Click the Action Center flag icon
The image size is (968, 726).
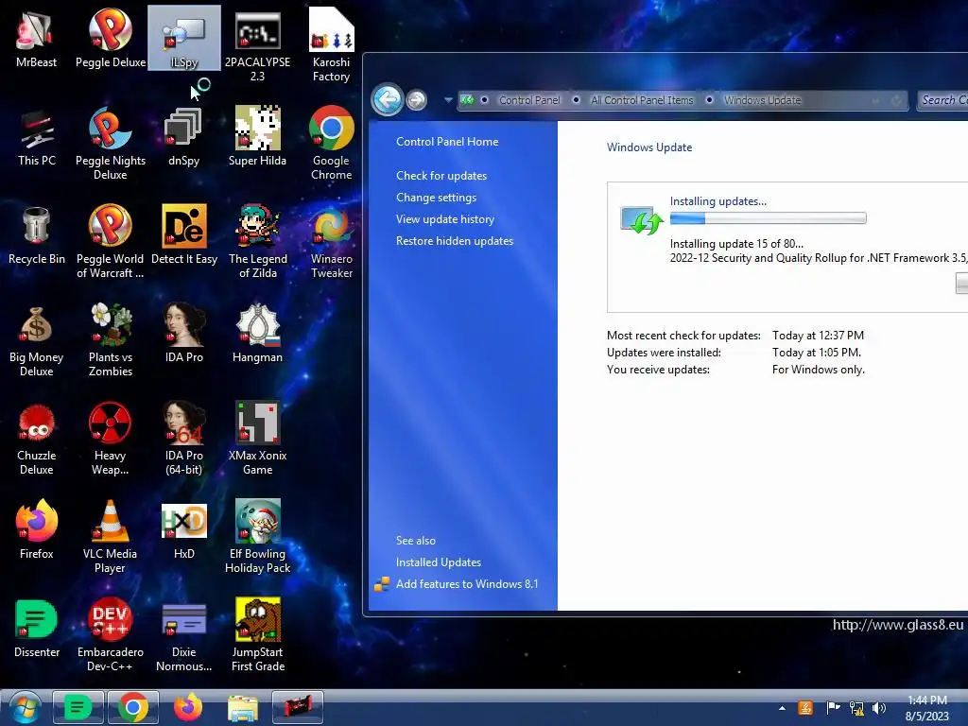[x=833, y=708]
